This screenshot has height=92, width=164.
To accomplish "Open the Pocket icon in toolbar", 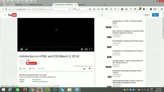I will (x=107, y=9).
